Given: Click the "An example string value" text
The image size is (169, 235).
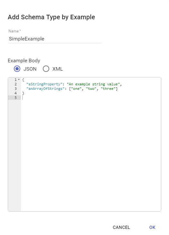Looking at the screenshot, I should click(x=93, y=84).
